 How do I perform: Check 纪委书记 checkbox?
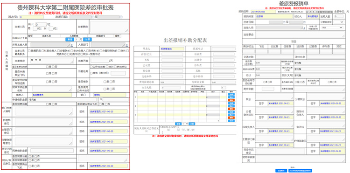tap(68, 54)
